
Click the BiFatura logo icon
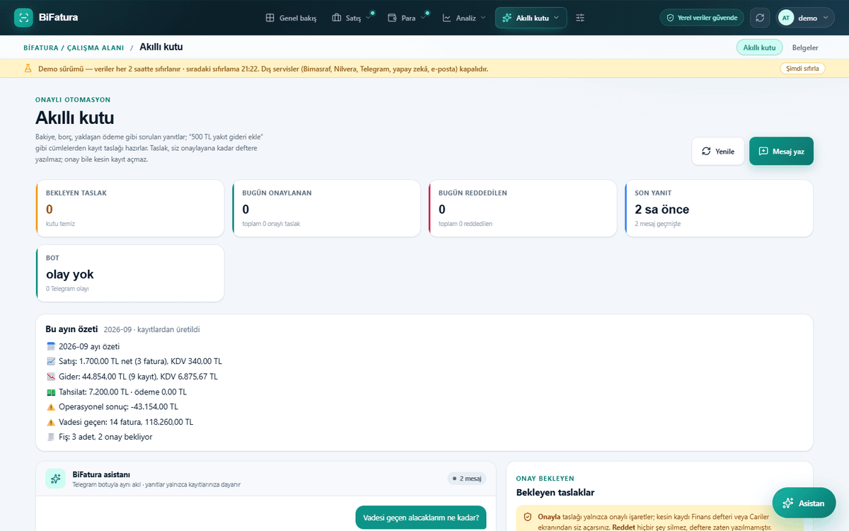(23, 18)
